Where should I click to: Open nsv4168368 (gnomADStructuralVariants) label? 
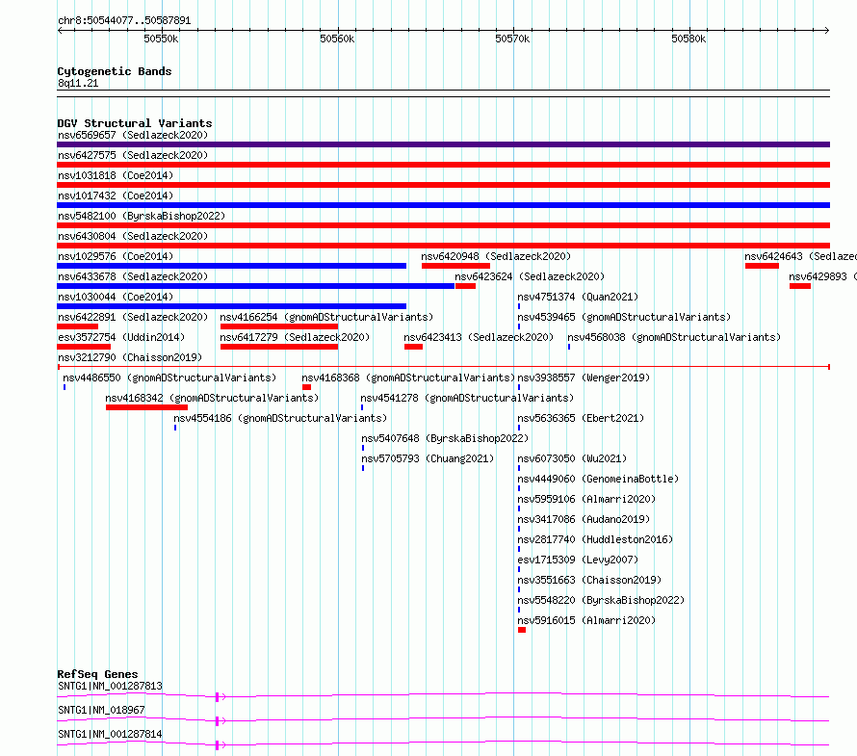(x=408, y=378)
